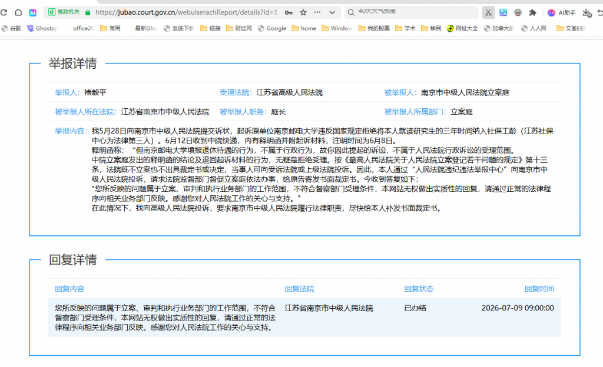Screen dimensions: 603x367
Task: Click 江苏省高级人民法院 accepting court value
Action: click(290, 92)
